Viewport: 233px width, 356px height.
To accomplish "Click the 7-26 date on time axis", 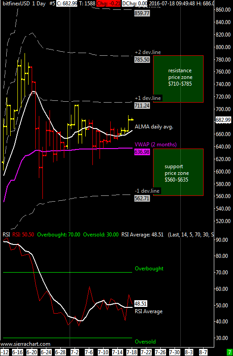I will pyautogui.click(x=161, y=352).
